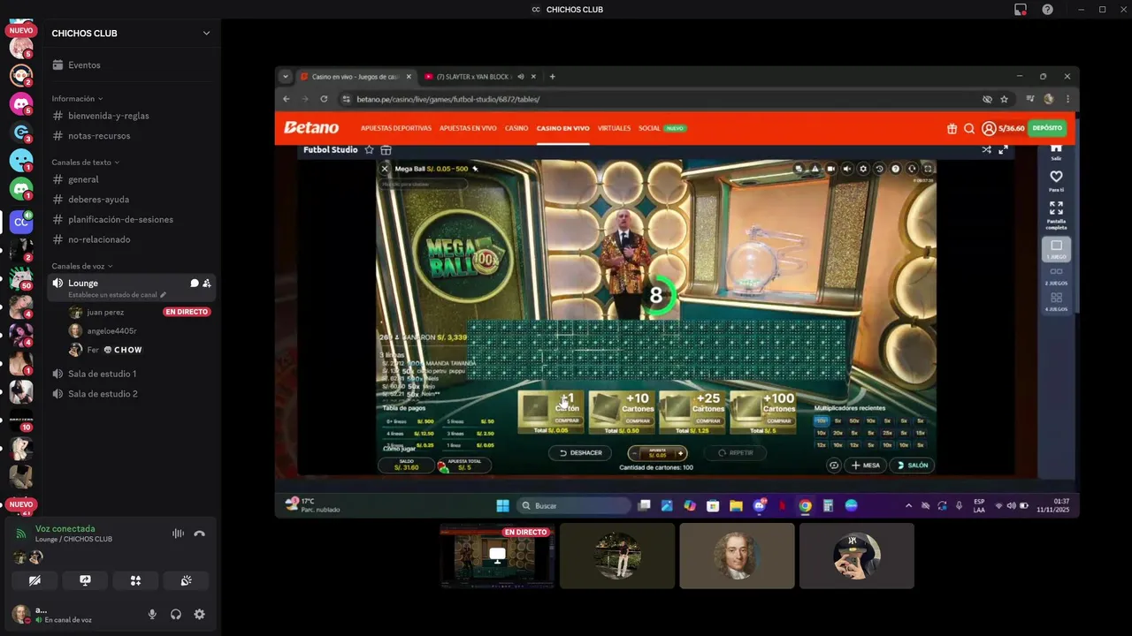
Task: Open the SOCIAL menu
Action: [649, 128]
